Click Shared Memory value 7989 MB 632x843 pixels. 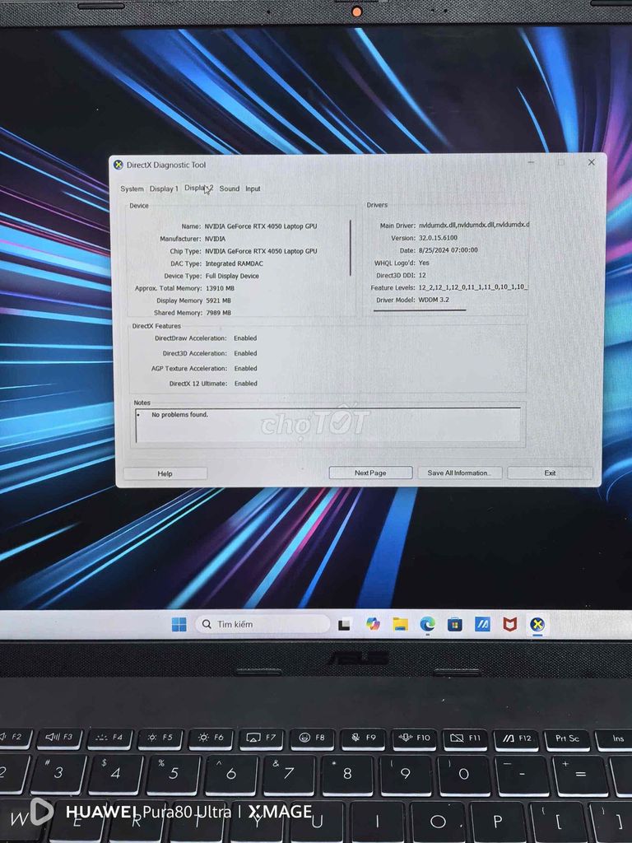click(x=219, y=312)
